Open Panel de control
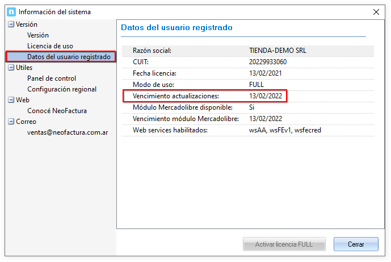 tap(52, 78)
